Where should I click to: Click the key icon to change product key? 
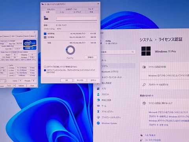tap(144, 84)
